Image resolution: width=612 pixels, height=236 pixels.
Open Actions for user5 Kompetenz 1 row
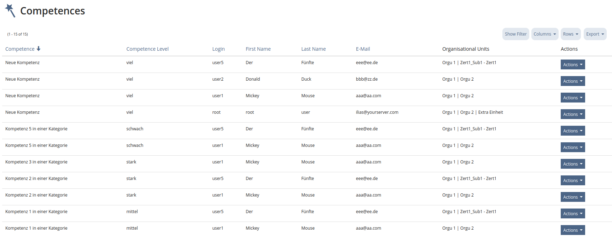(x=572, y=213)
